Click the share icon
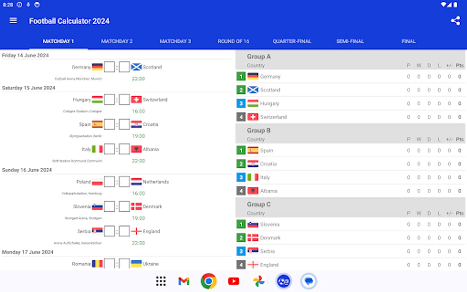 [456, 20]
